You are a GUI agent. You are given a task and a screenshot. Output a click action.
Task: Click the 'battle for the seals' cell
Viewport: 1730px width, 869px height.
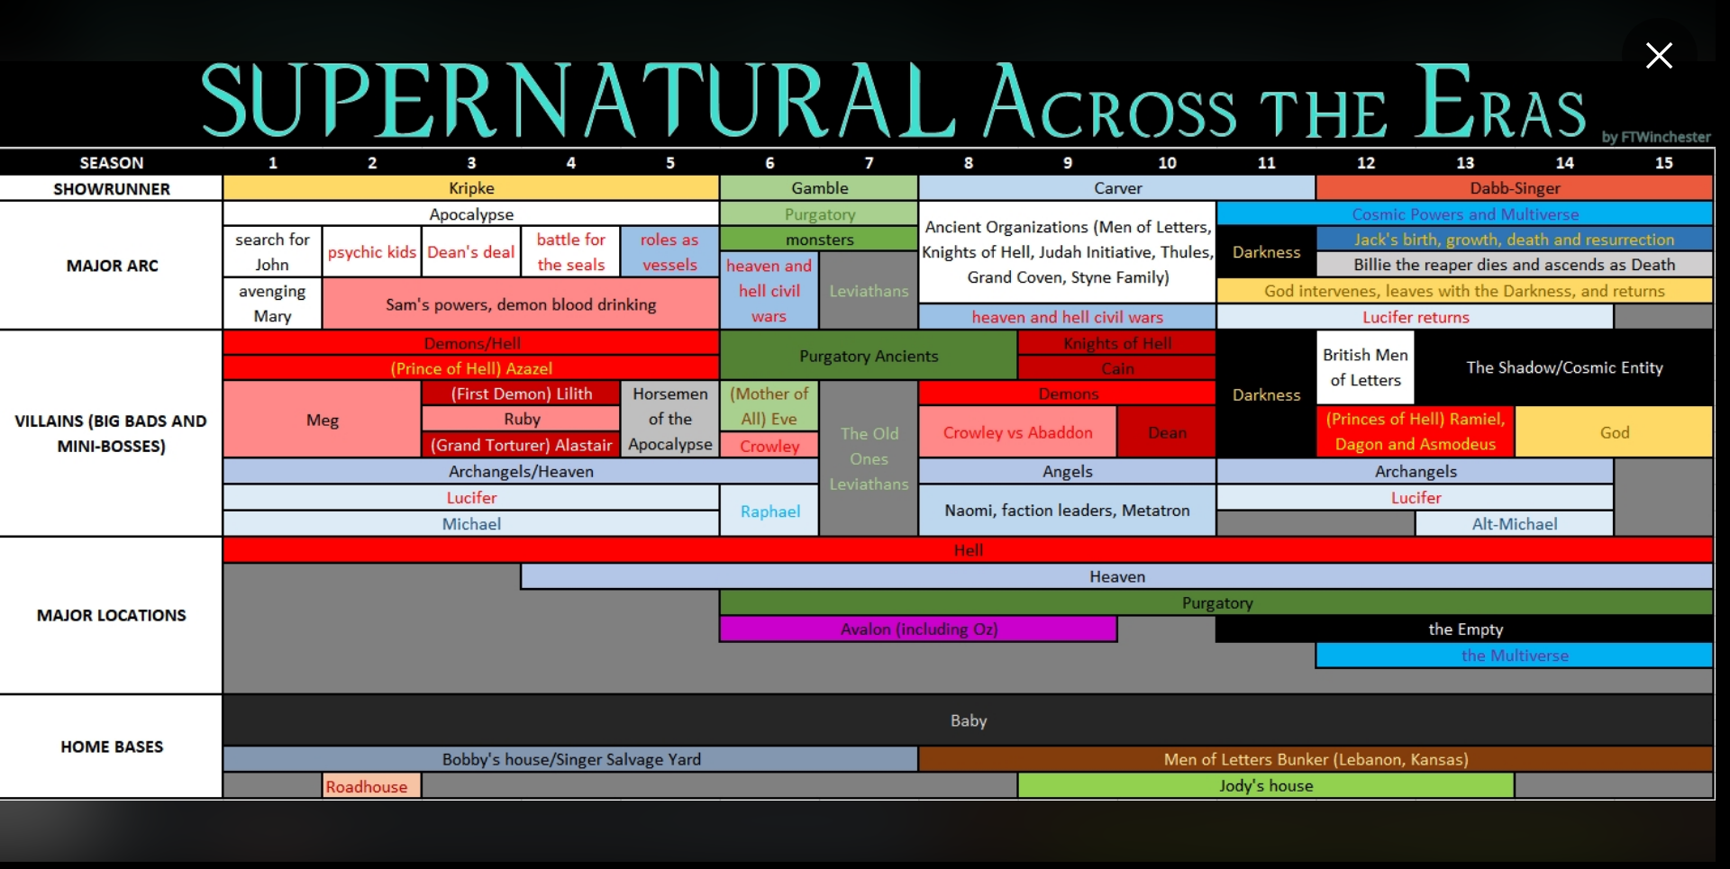[x=570, y=252]
